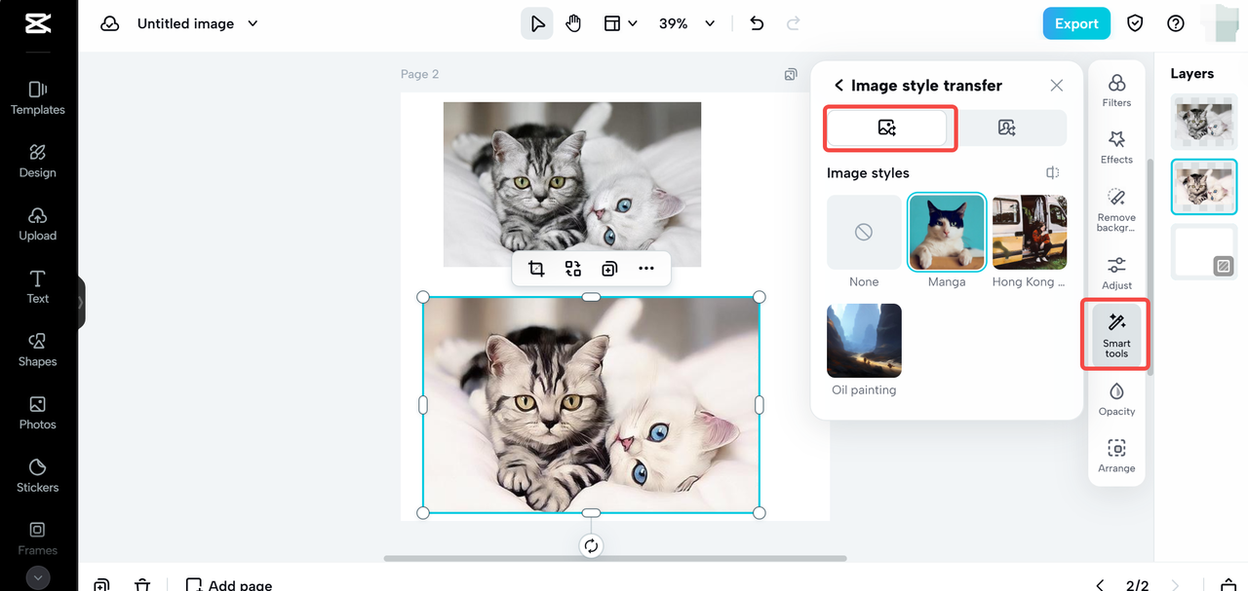Select the top cat layer thumbnail
This screenshot has height=591, width=1248.
(x=1204, y=123)
